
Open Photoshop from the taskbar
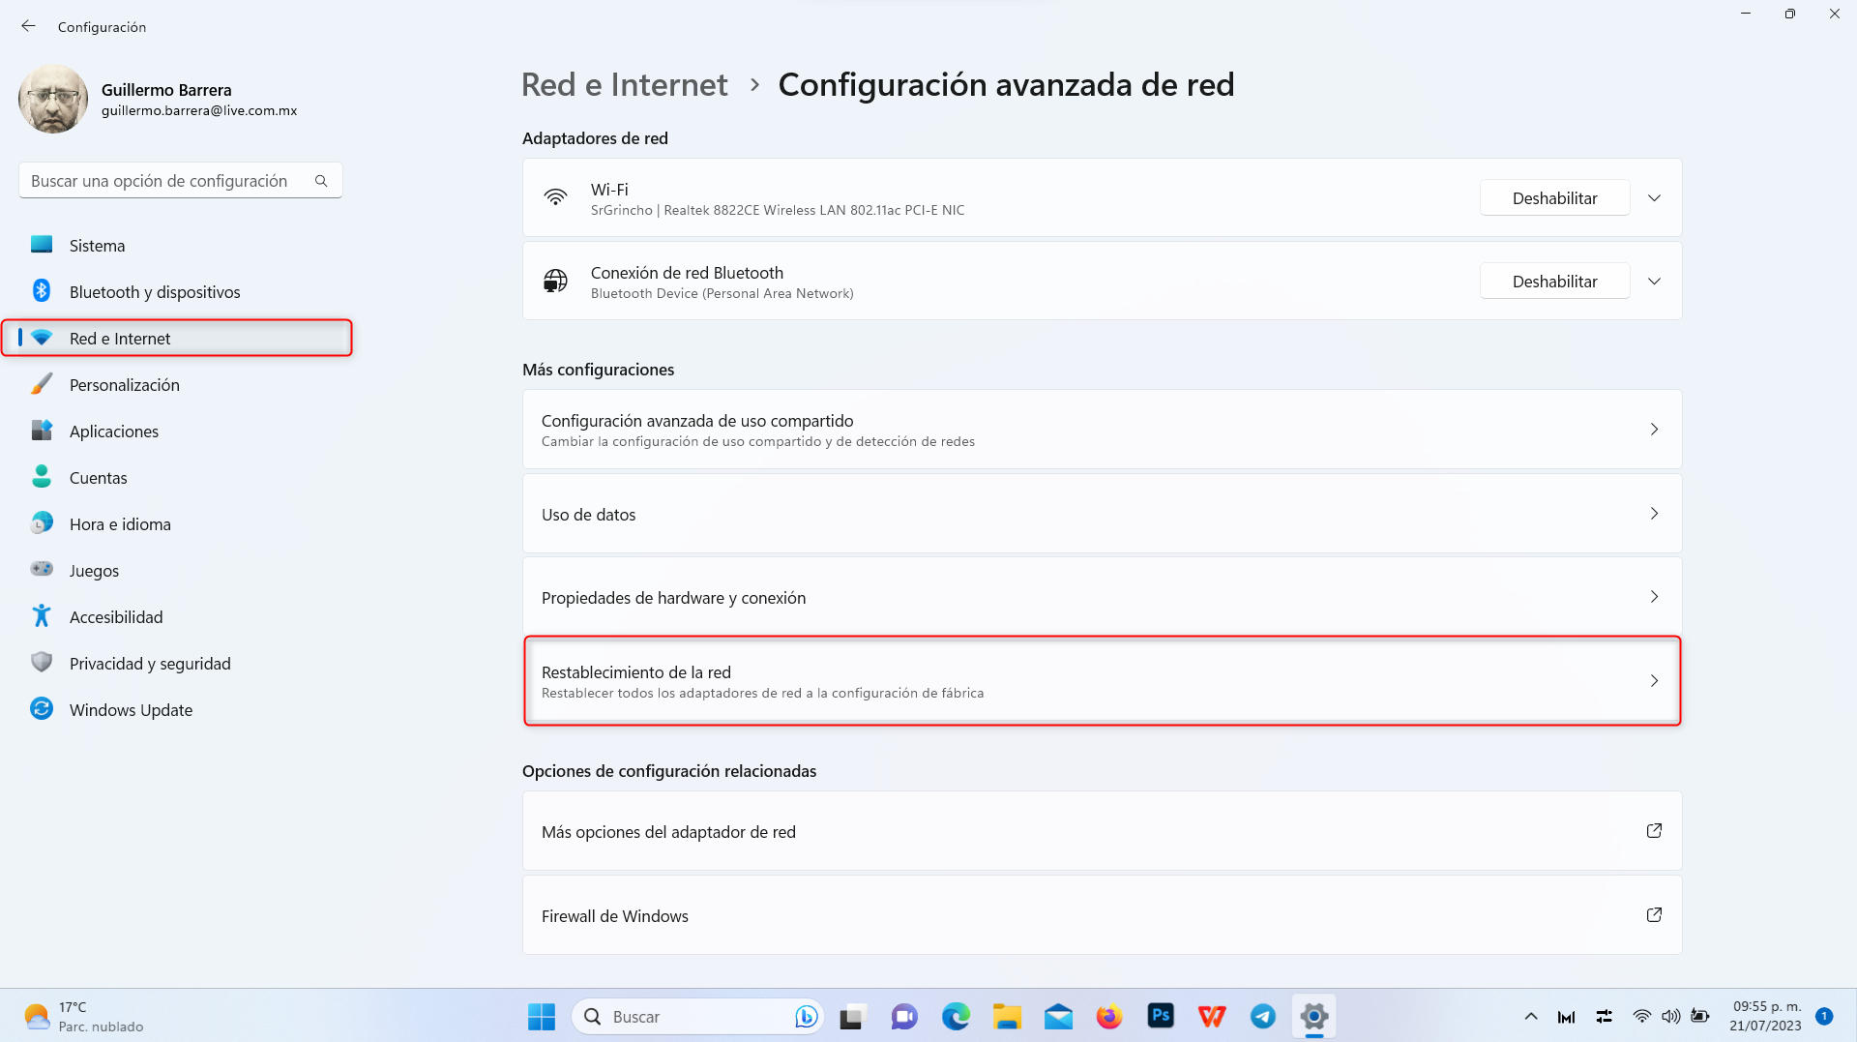pyautogui.click(x=1160, y=1016)
